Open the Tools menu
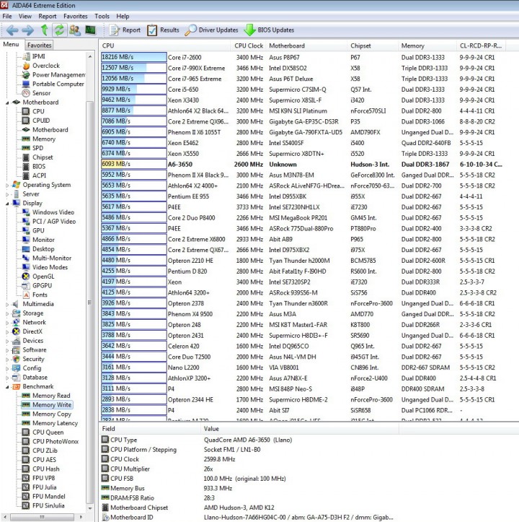The height and width of the screenshot is (522, 519). [x=102, y=17]
